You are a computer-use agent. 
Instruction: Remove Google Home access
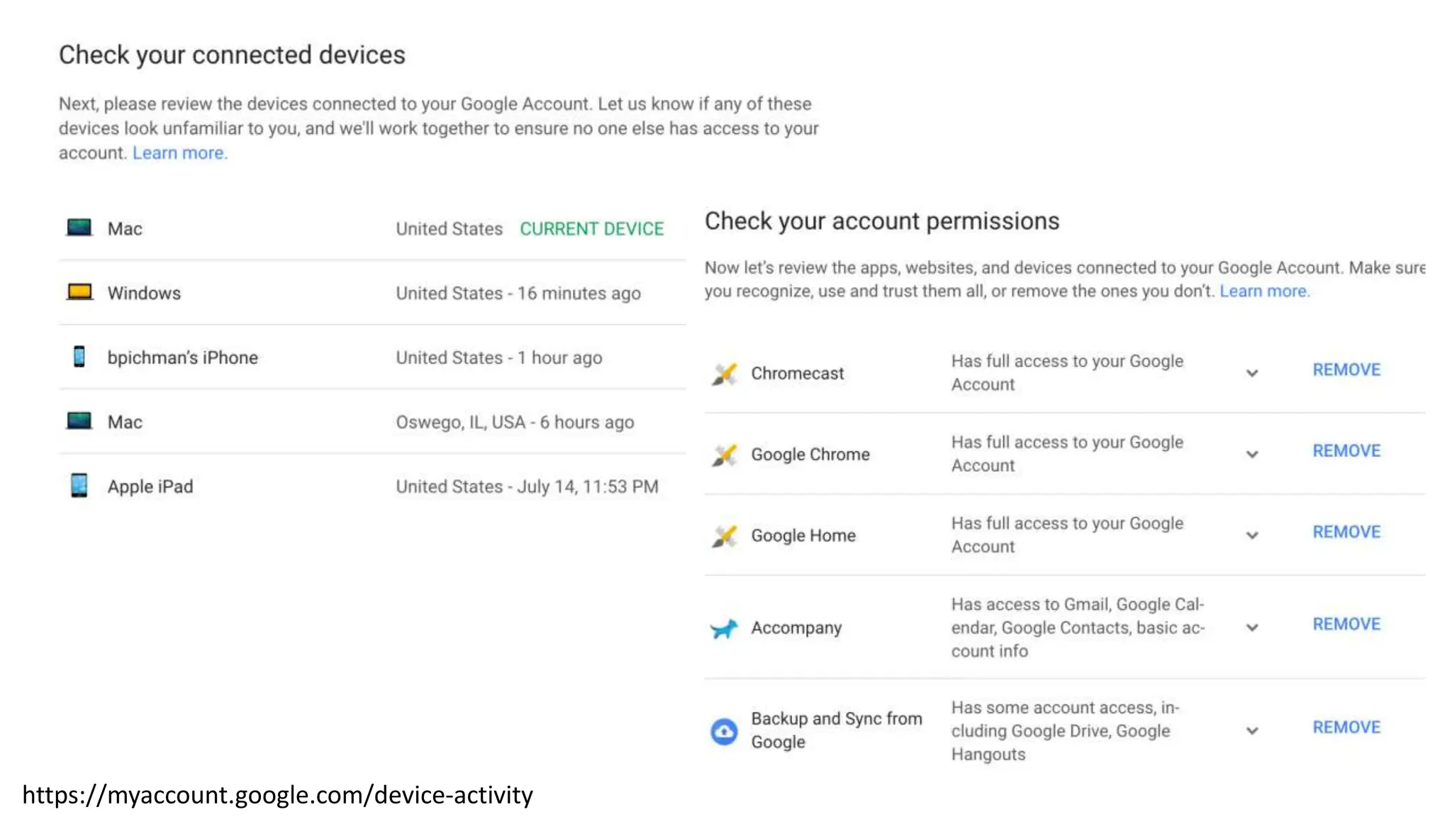pyautogui.click(x=1346, y=532)
